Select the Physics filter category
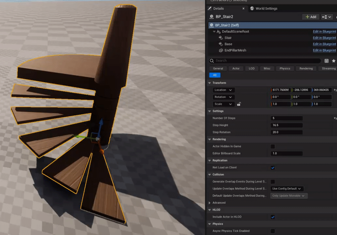The height and width of the screenshot is (235, 337). 285,69
